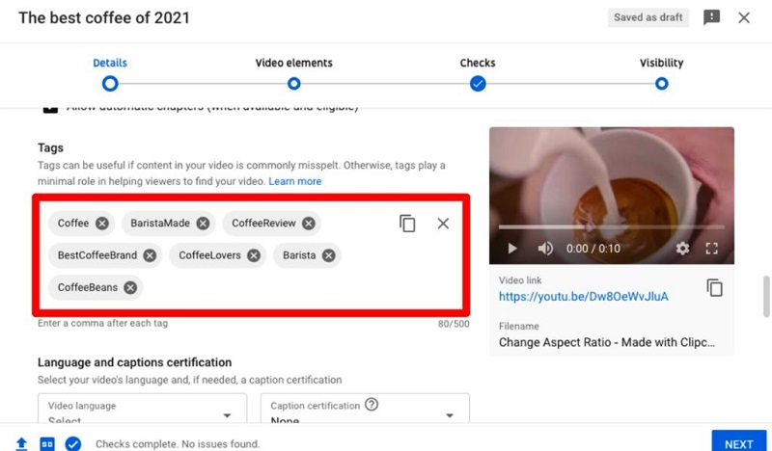Copy the video link
Image resolution: width=772 pixels, height=451 pixels.
714,288
